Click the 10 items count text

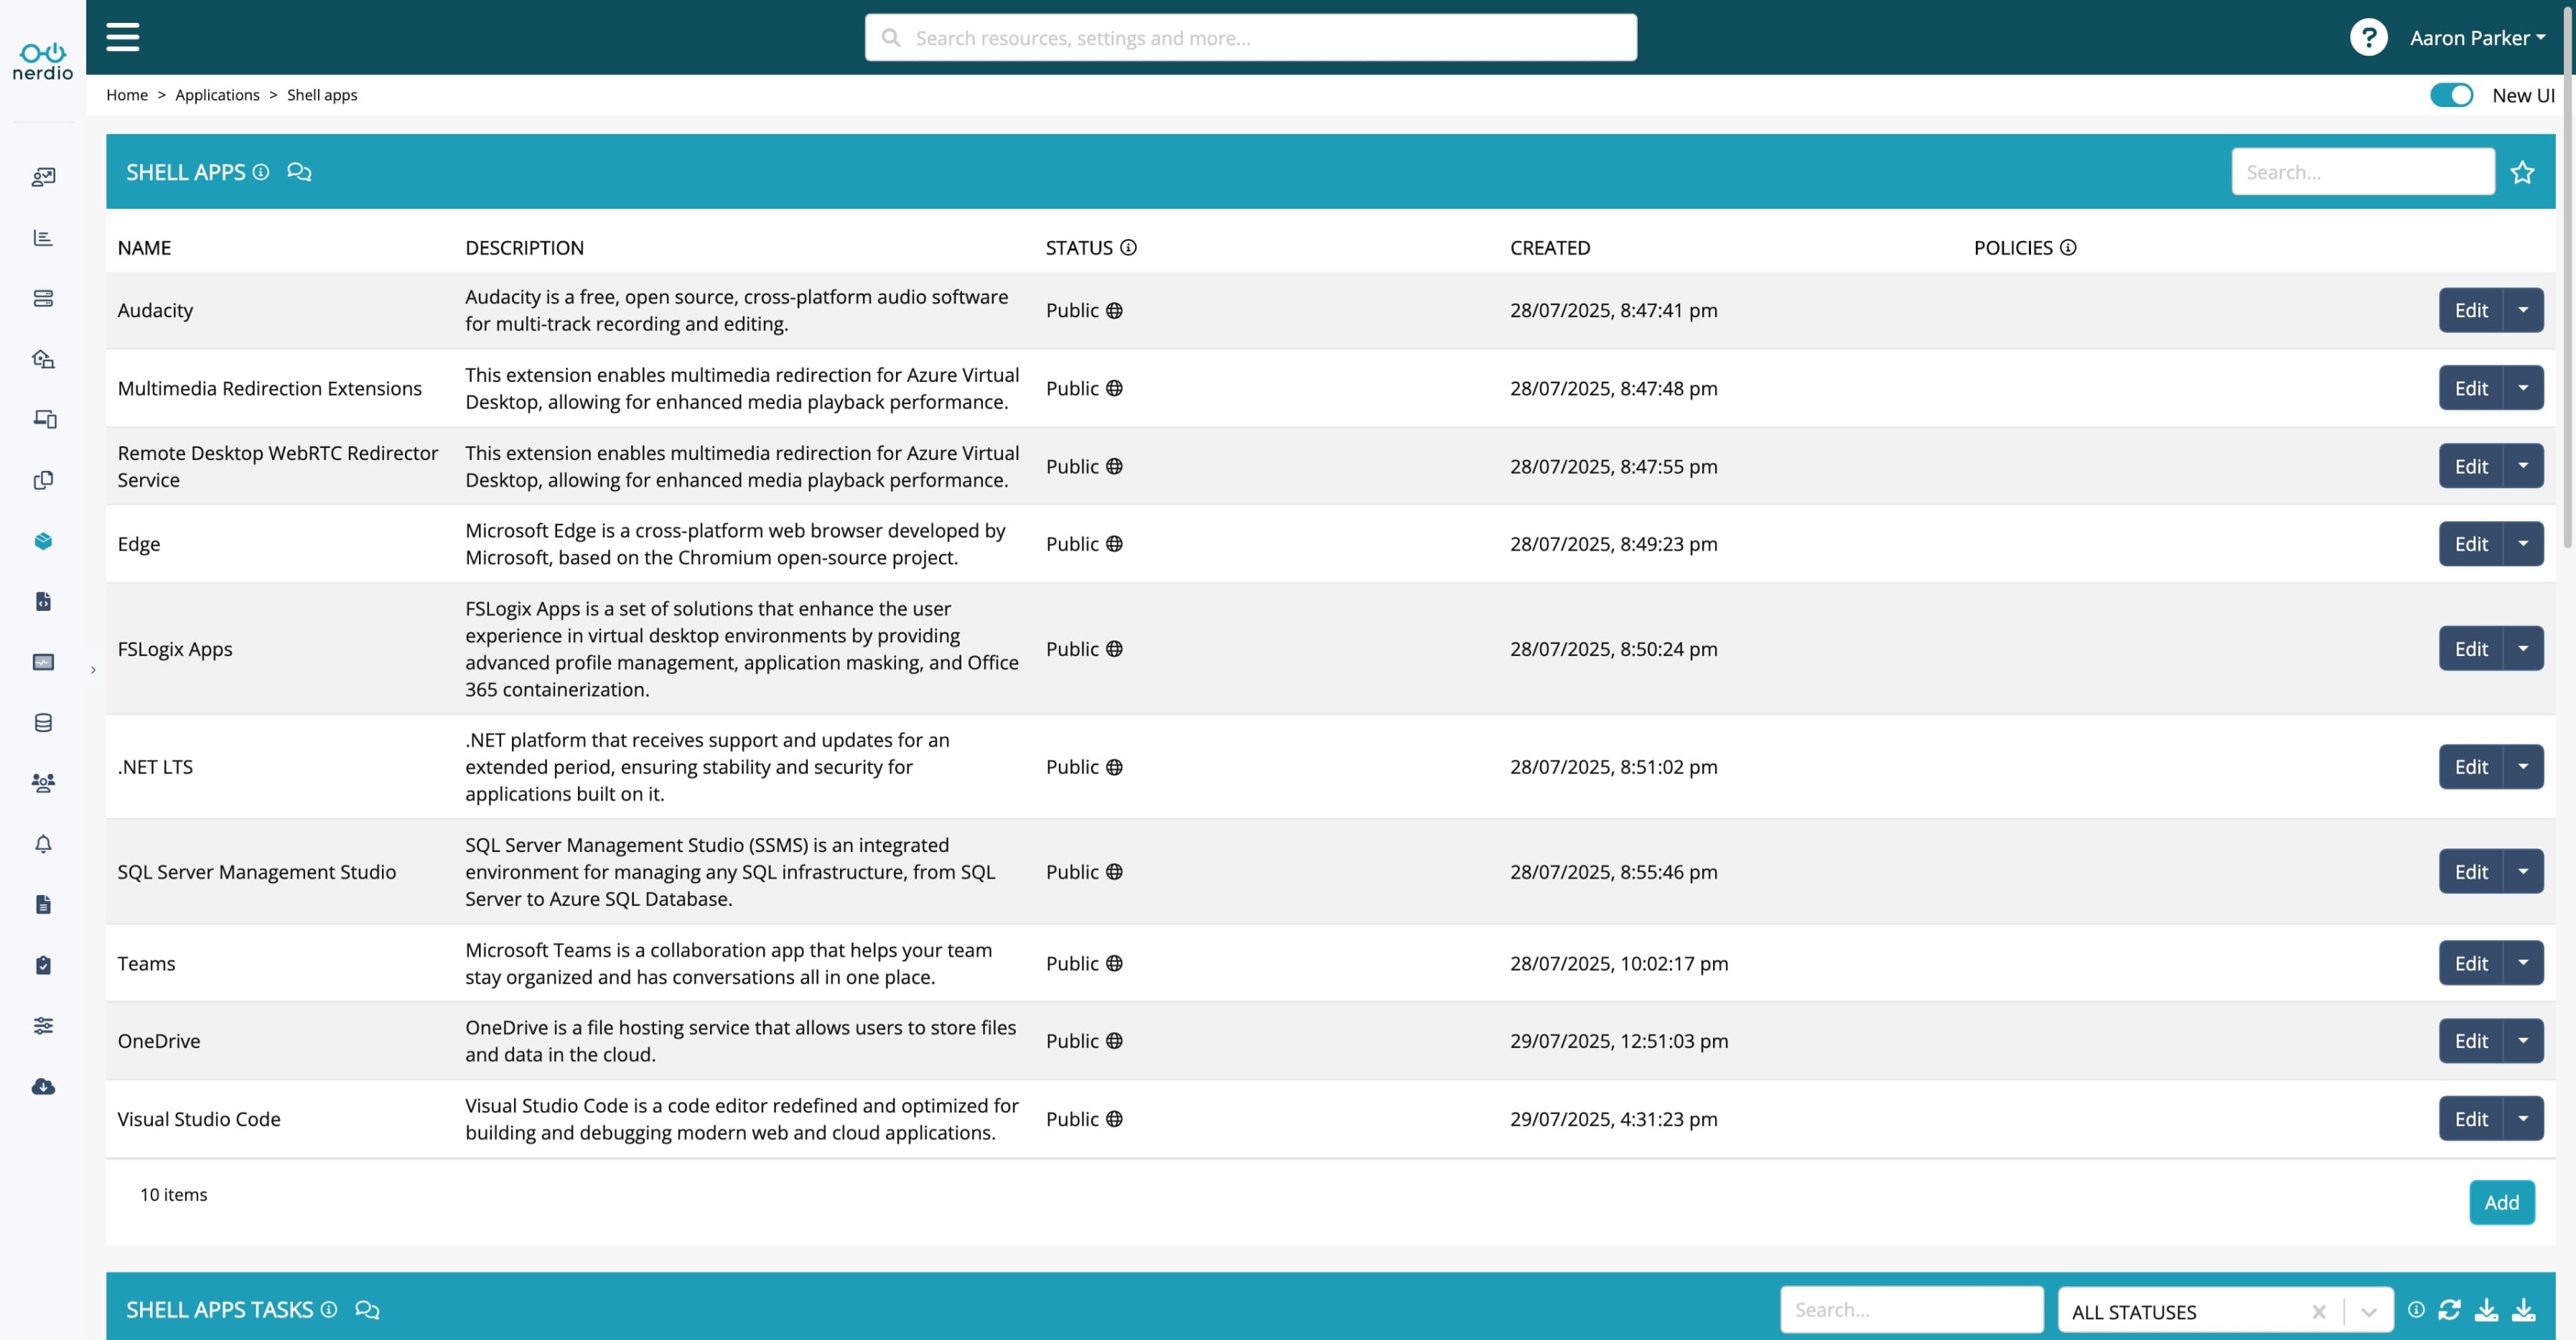point(173,1194)
